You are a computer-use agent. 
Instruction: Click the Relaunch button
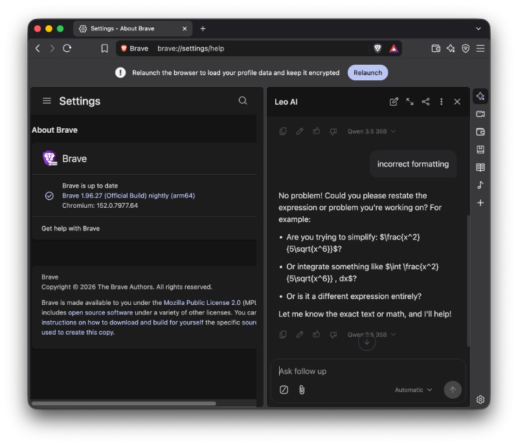(x=368, y=72)
